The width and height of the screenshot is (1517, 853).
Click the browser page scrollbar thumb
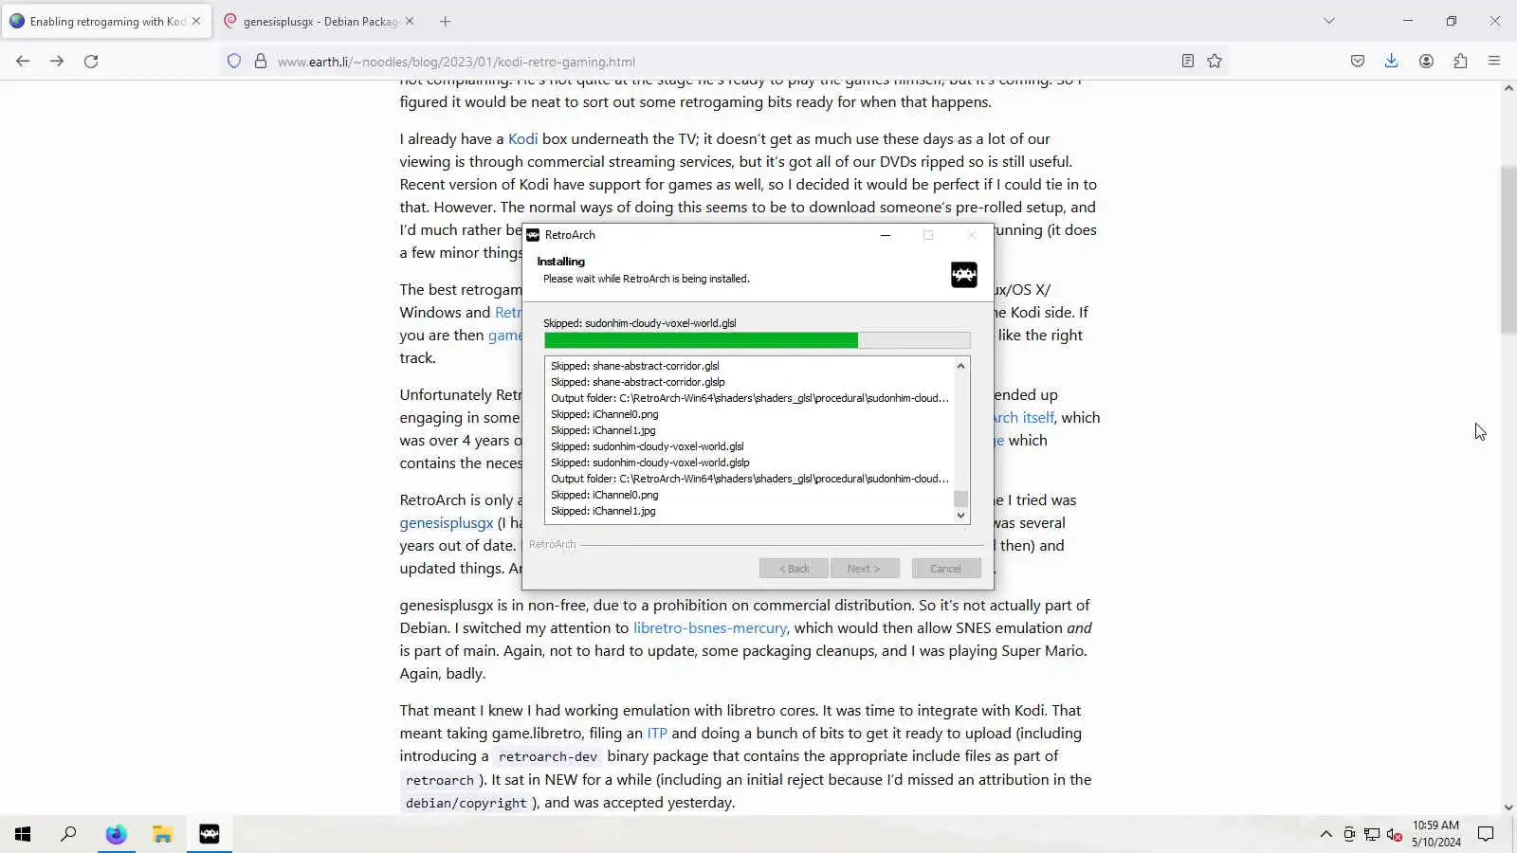[x=1508, y=250]
